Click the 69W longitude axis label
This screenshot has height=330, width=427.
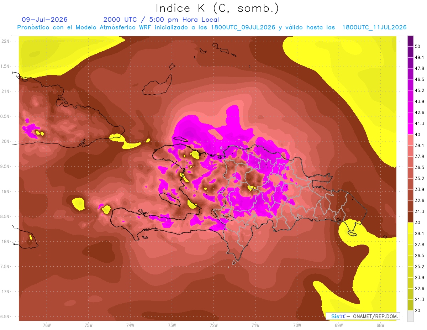[339, 326]
